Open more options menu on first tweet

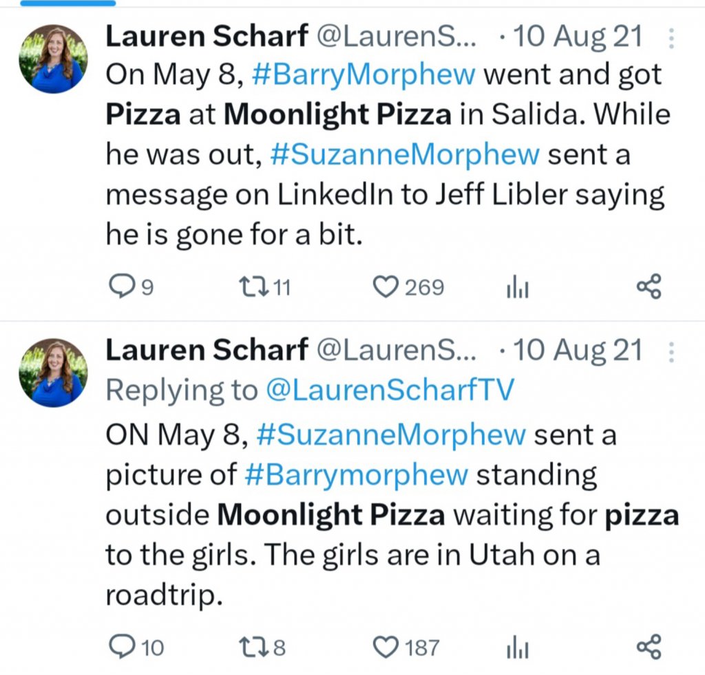672,39
